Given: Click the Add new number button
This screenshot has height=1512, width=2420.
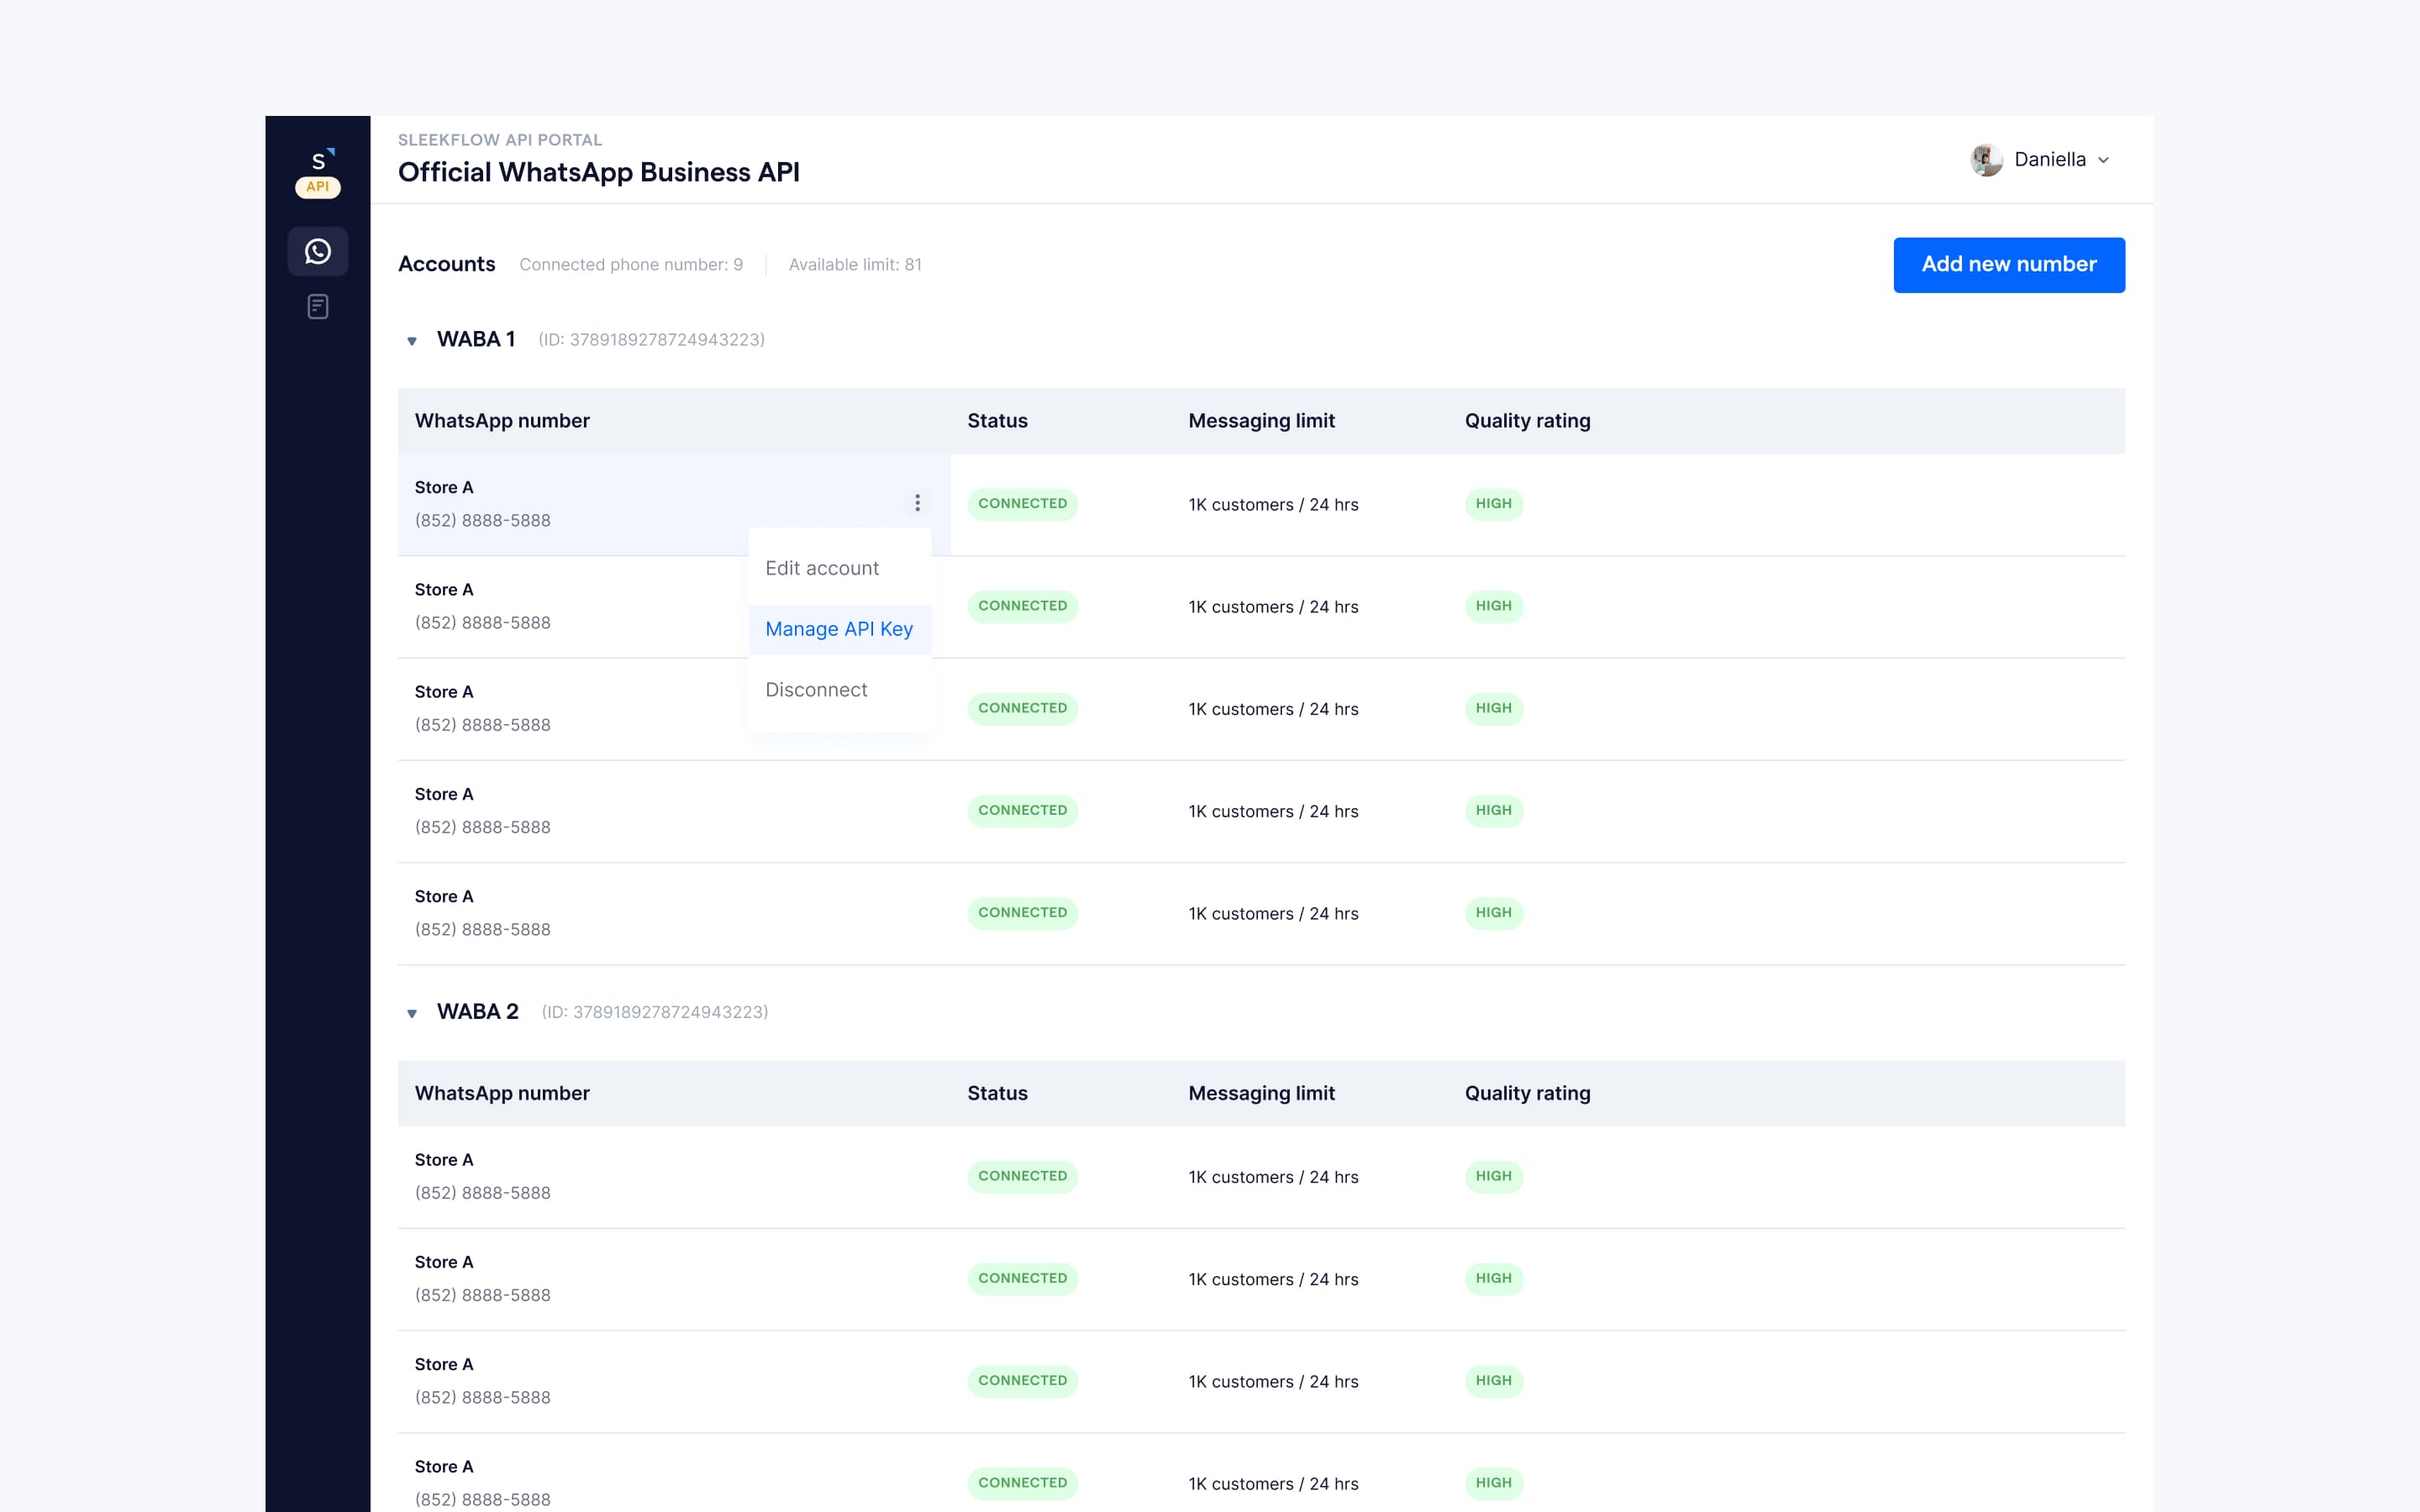Looking at the screenshot, I should [x=2009, y=264].
